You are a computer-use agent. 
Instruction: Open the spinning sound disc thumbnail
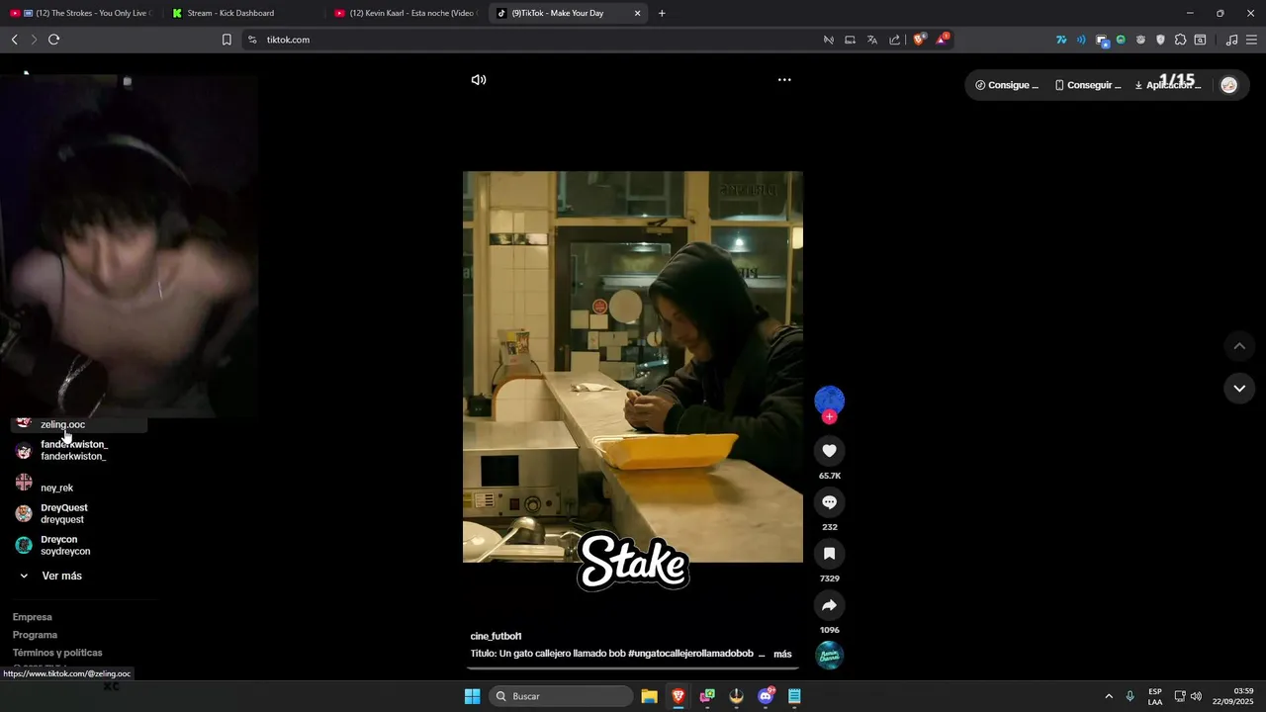coord(830,656)
